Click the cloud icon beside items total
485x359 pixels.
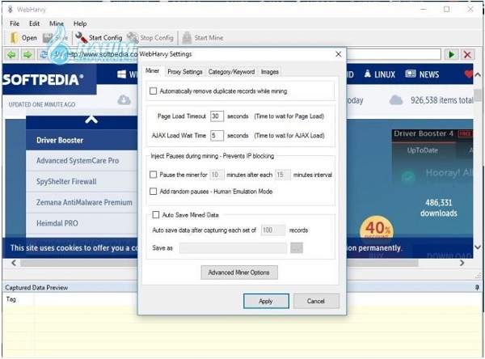(396, 100)
